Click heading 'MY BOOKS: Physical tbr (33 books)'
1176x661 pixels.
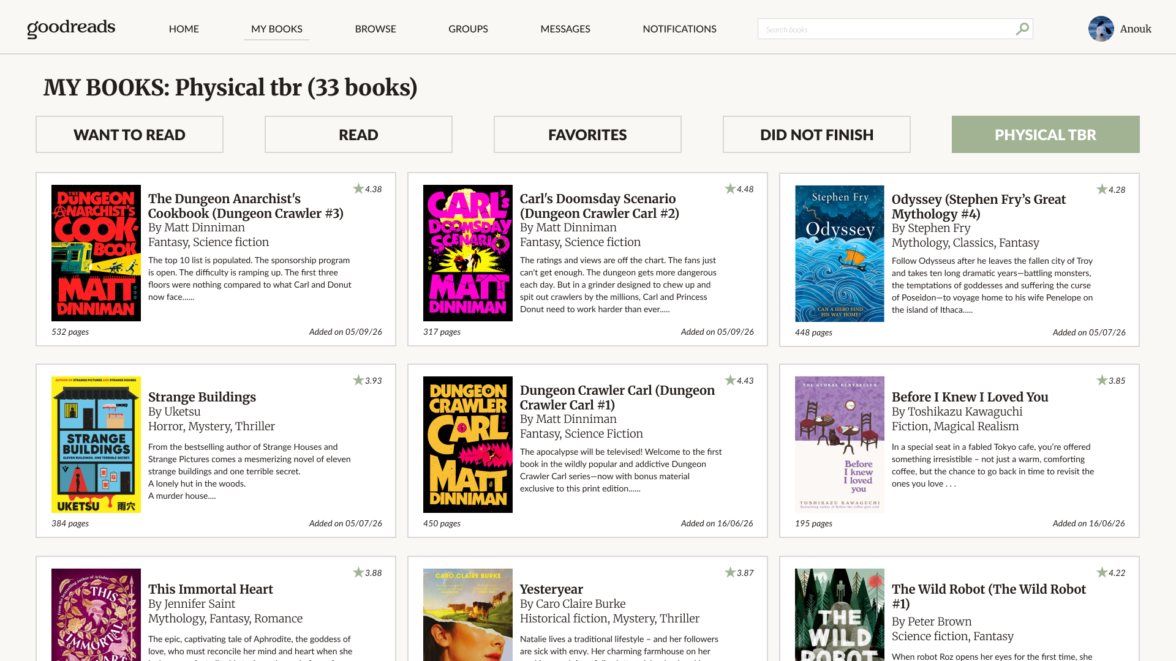(x=230, y=88)
